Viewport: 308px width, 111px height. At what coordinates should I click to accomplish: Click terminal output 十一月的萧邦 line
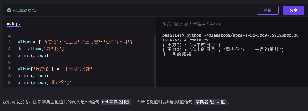pyautogui.click(x=177, y=54)
